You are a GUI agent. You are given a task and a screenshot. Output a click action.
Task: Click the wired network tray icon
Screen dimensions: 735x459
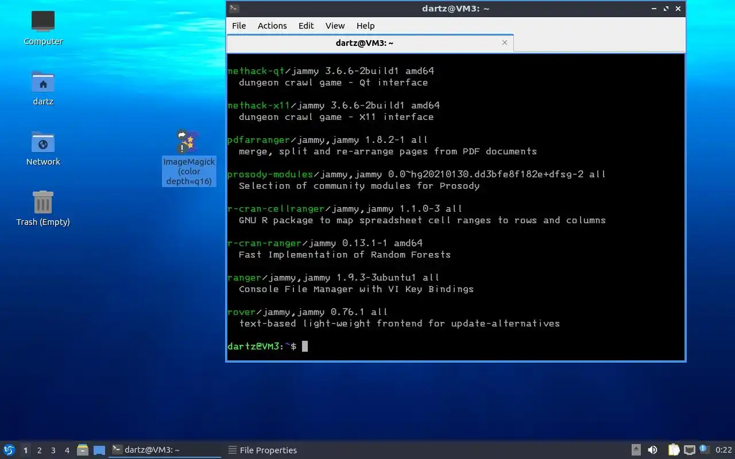[689, 450]
